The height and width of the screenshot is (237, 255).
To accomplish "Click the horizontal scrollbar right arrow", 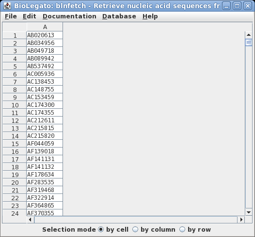I will 241,220.
